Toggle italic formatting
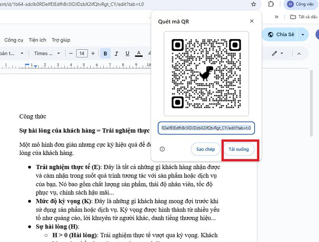 (x=116, y=53)
